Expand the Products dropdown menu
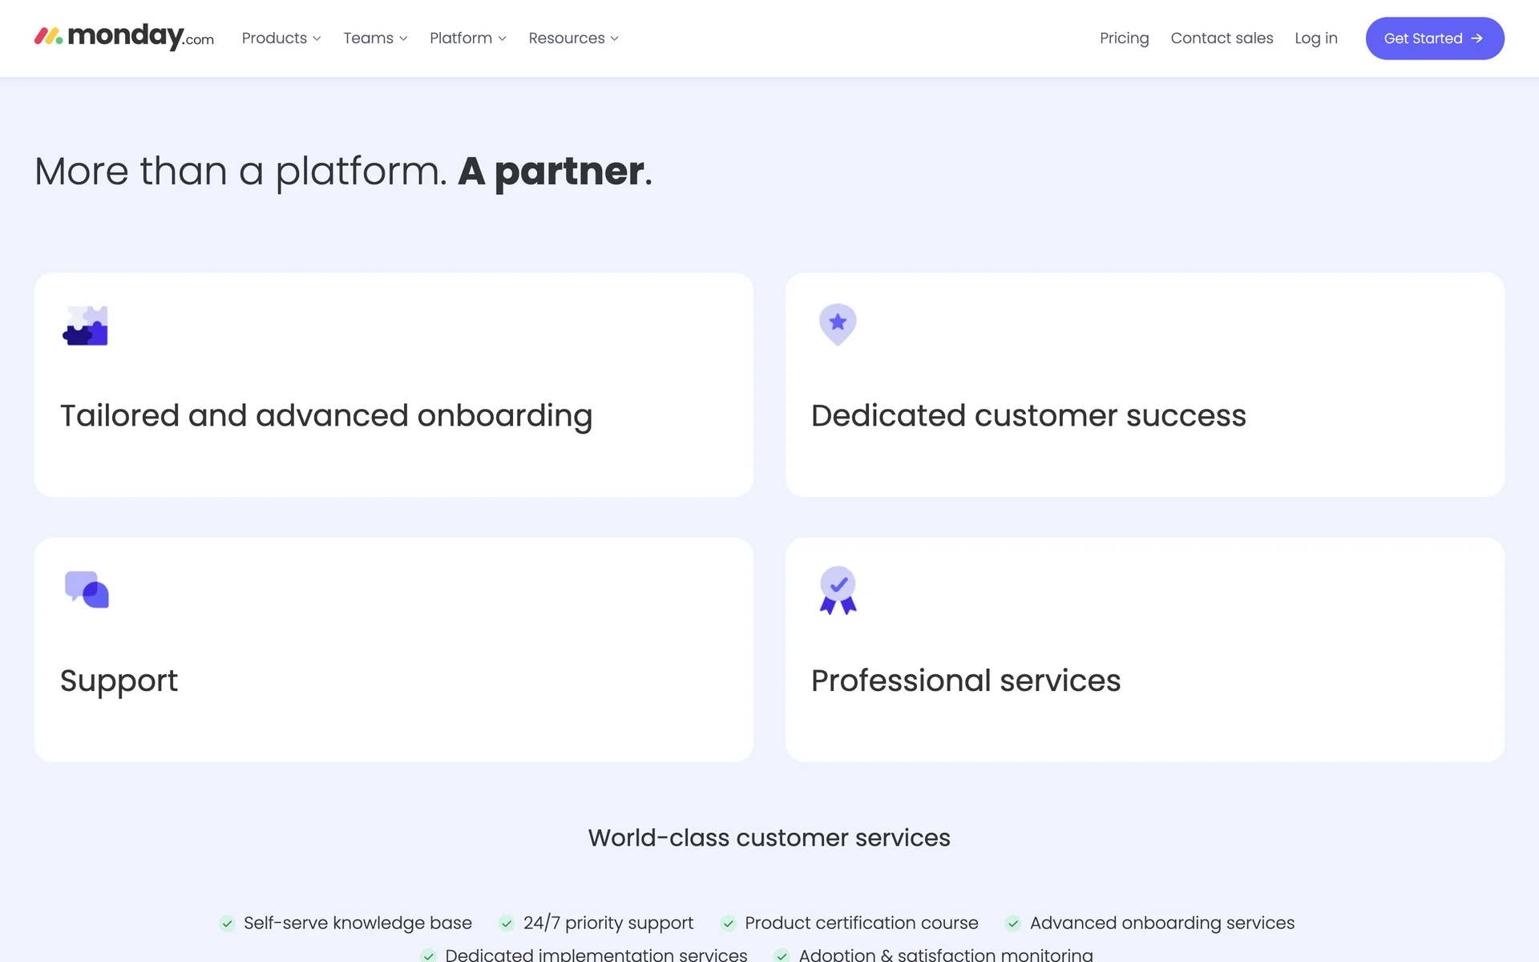Image resolution: width=1539 pixels, height=962 pixels. tap(281, 38)
